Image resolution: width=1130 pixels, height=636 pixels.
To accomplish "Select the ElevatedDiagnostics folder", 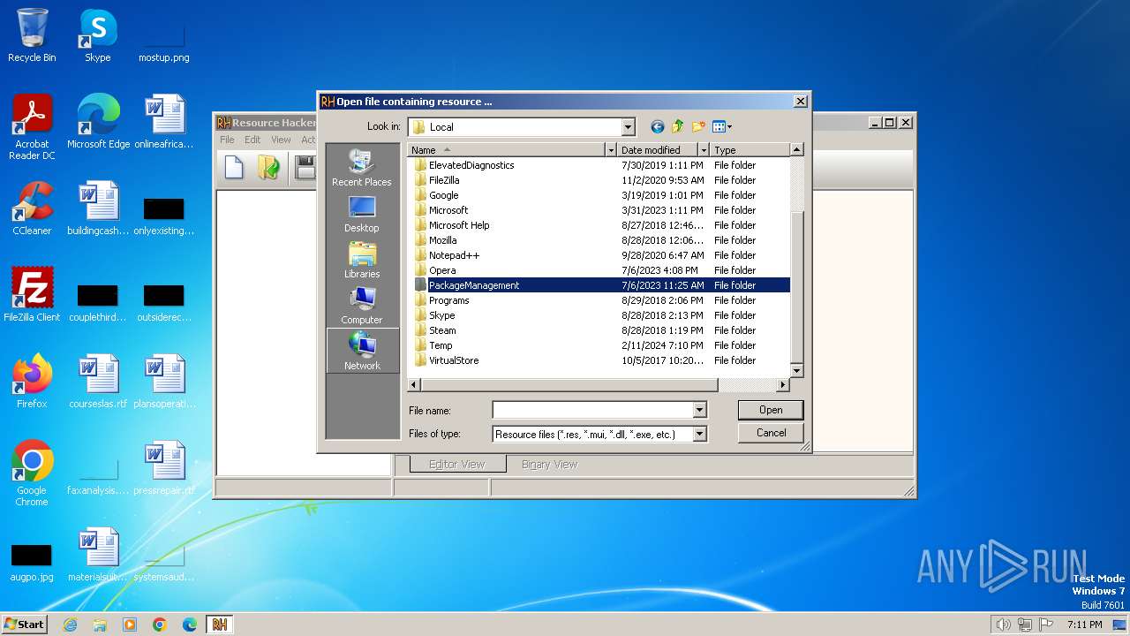I will pyautogui.click(x=599, y=165).
